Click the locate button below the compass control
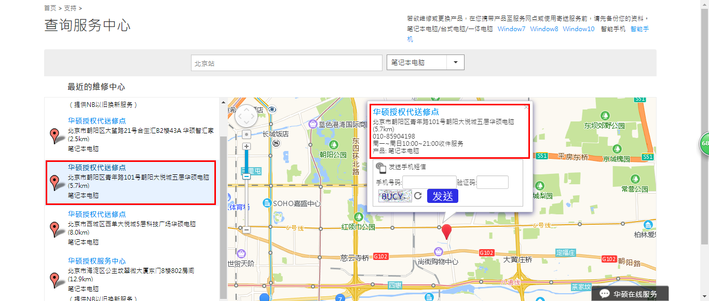 (x=246, y=134)
